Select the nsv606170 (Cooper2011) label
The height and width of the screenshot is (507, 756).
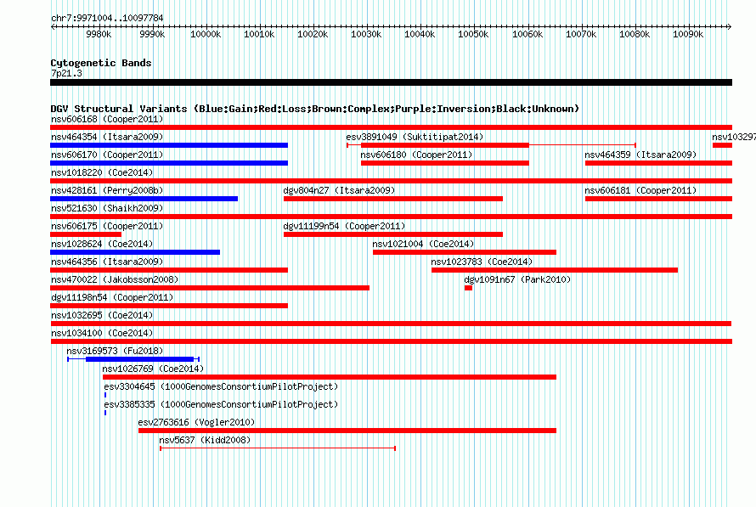[107, 155]
